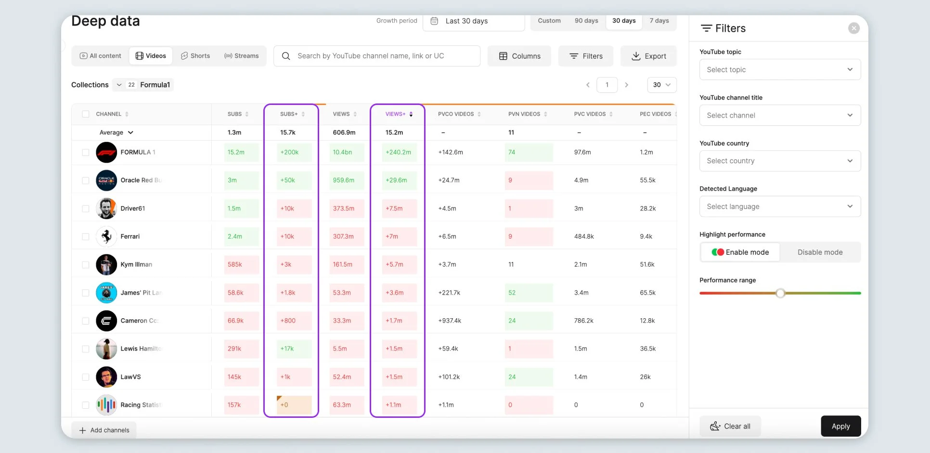Open the Select language dropdown
Screen dimensions: 930x453
pyautogui.click(x=780, y=207)
